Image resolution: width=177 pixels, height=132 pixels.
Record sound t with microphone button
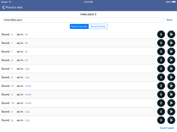161,52
